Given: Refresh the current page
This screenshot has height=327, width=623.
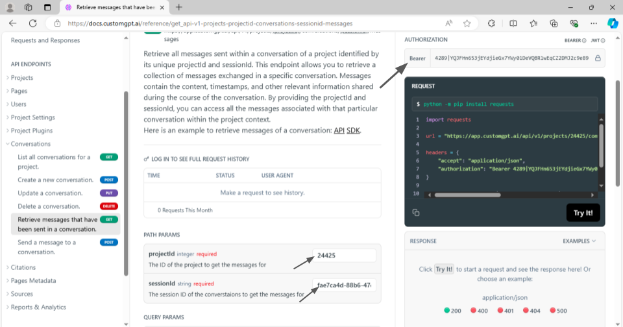Looking at the screenshot, I should pyautogui.click(x=33, y=23).
